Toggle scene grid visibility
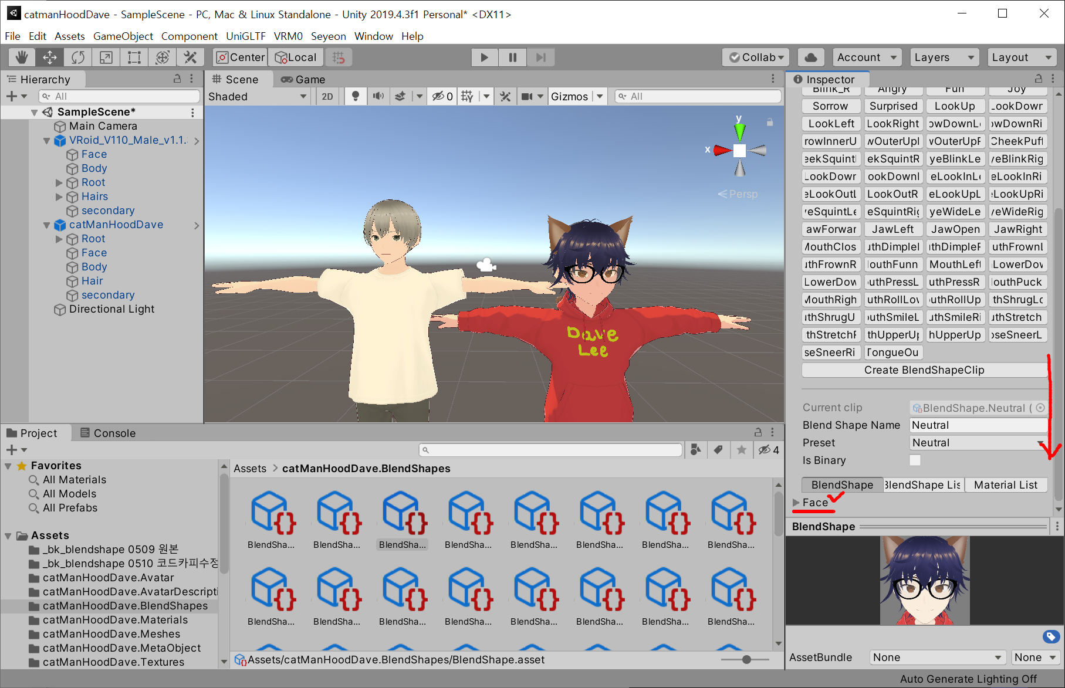This screenshot has height=688, width=1065. pyautogui.click(x=467, y=96)
